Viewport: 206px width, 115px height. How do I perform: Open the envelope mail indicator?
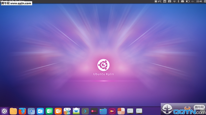pyautogui.click(x=183, y=1)
